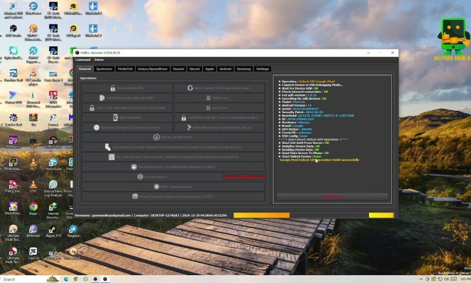The width and height of the screenshot is (471, 283).
Task: Open the Telegram desktop icon
Action: pyautogui.click(x=73, y=231)
